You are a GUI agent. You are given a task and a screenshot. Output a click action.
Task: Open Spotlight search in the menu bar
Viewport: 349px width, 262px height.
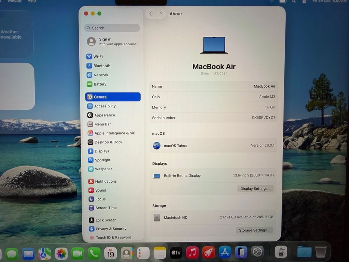click(x=294, y=1)
